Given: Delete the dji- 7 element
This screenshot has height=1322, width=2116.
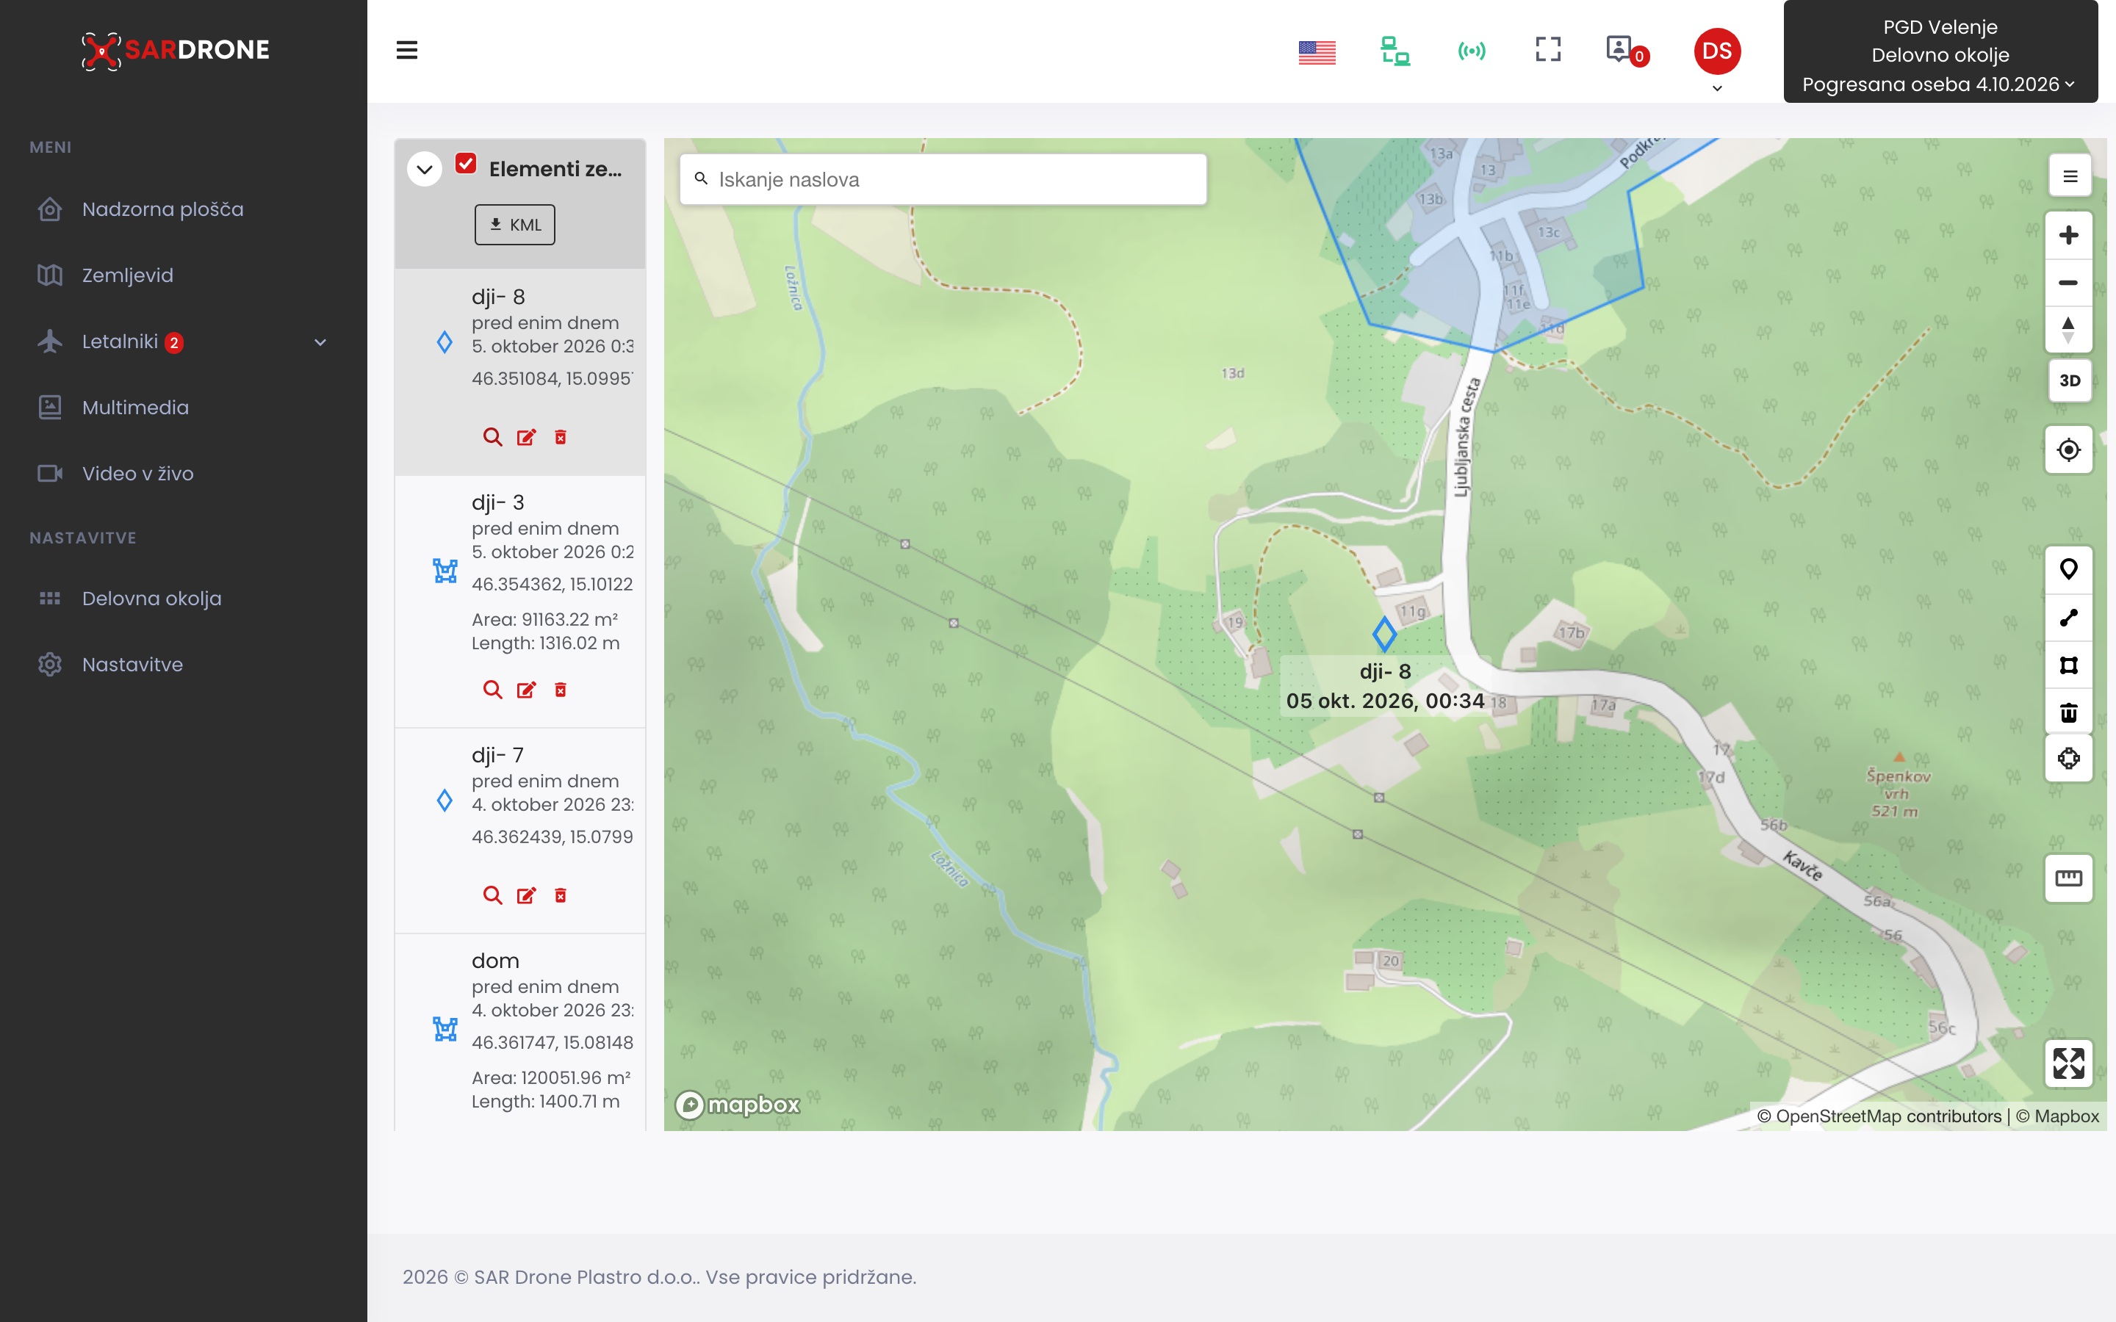Looking at the screenshot, I should point(561,895).
